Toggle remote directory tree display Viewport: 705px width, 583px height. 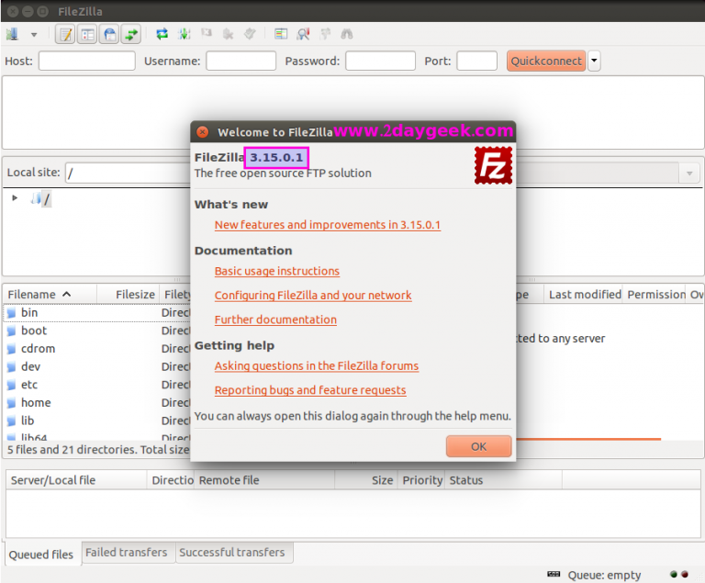click(109, 34)
